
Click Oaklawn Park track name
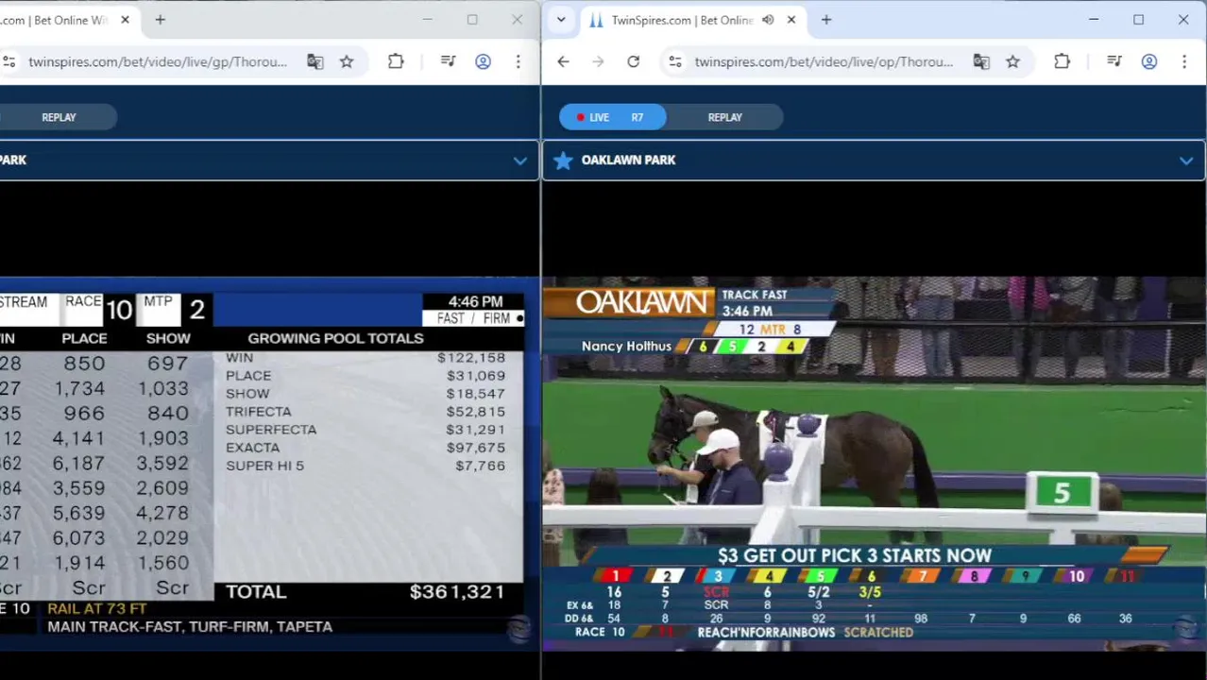(628, 161)
